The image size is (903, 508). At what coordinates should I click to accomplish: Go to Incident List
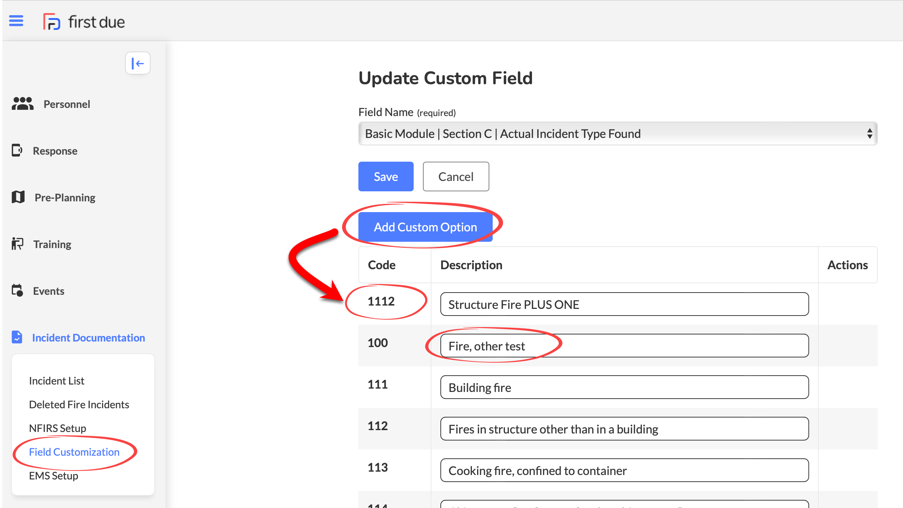tap(57, 381)
